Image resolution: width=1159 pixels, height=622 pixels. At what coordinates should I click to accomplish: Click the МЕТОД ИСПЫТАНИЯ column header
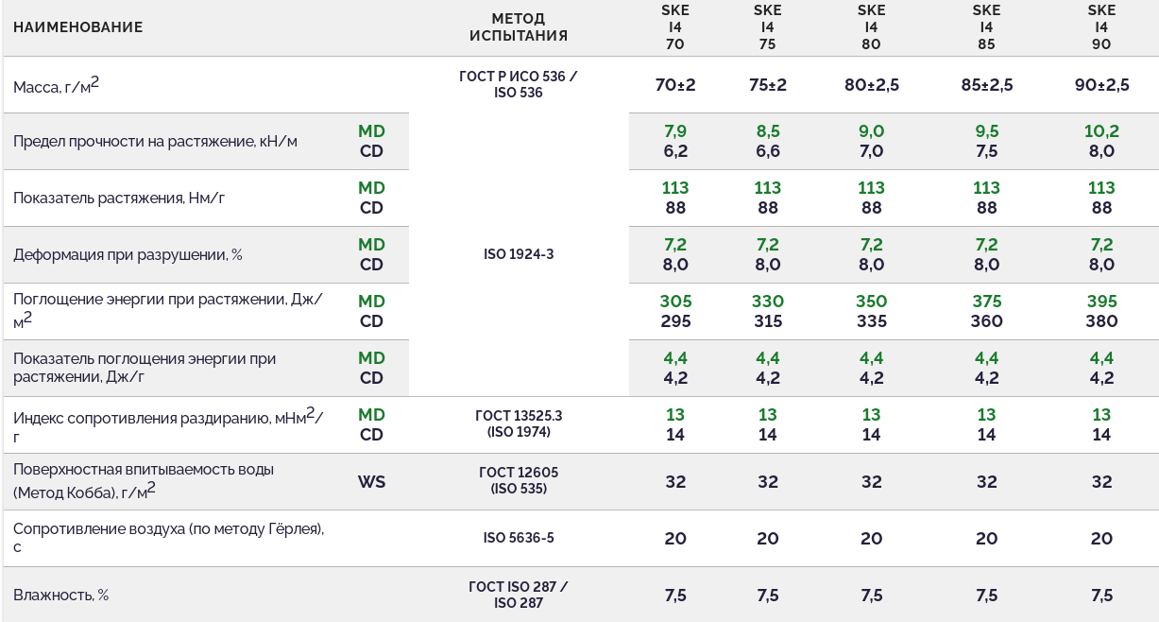point(519,27)
